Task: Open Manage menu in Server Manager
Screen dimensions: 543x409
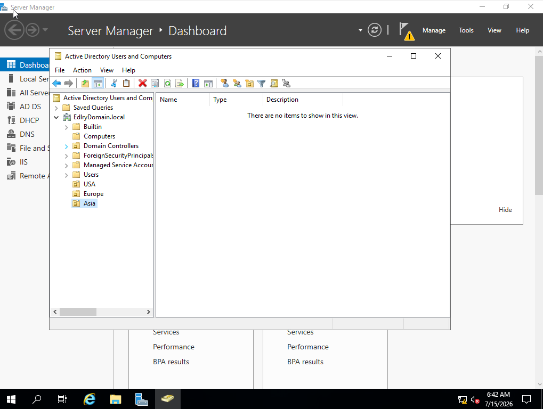Action: click(x=434, y=30)
